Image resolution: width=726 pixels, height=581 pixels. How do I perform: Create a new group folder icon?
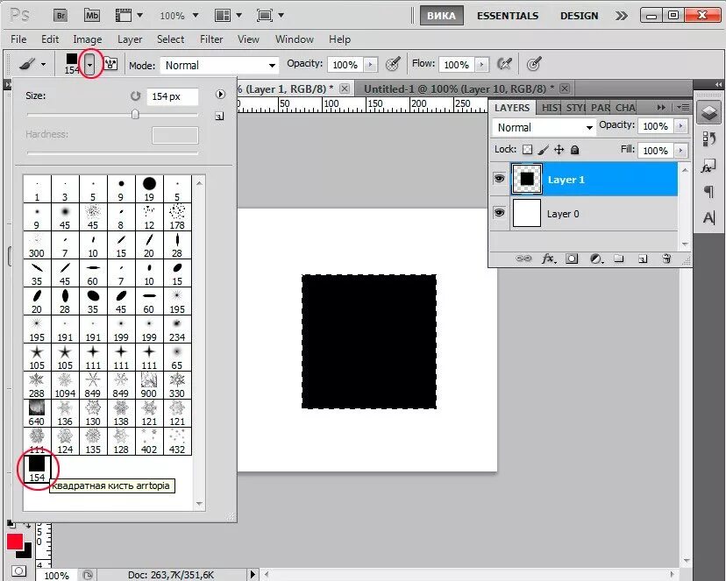[619, 259]
